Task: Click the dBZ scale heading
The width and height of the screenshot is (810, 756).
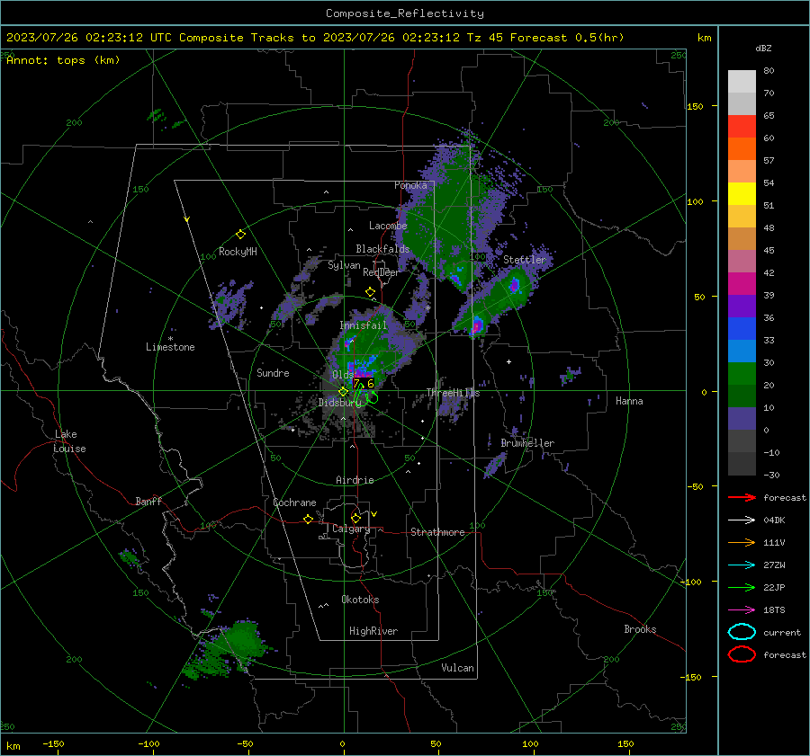Action: (763, 48)
